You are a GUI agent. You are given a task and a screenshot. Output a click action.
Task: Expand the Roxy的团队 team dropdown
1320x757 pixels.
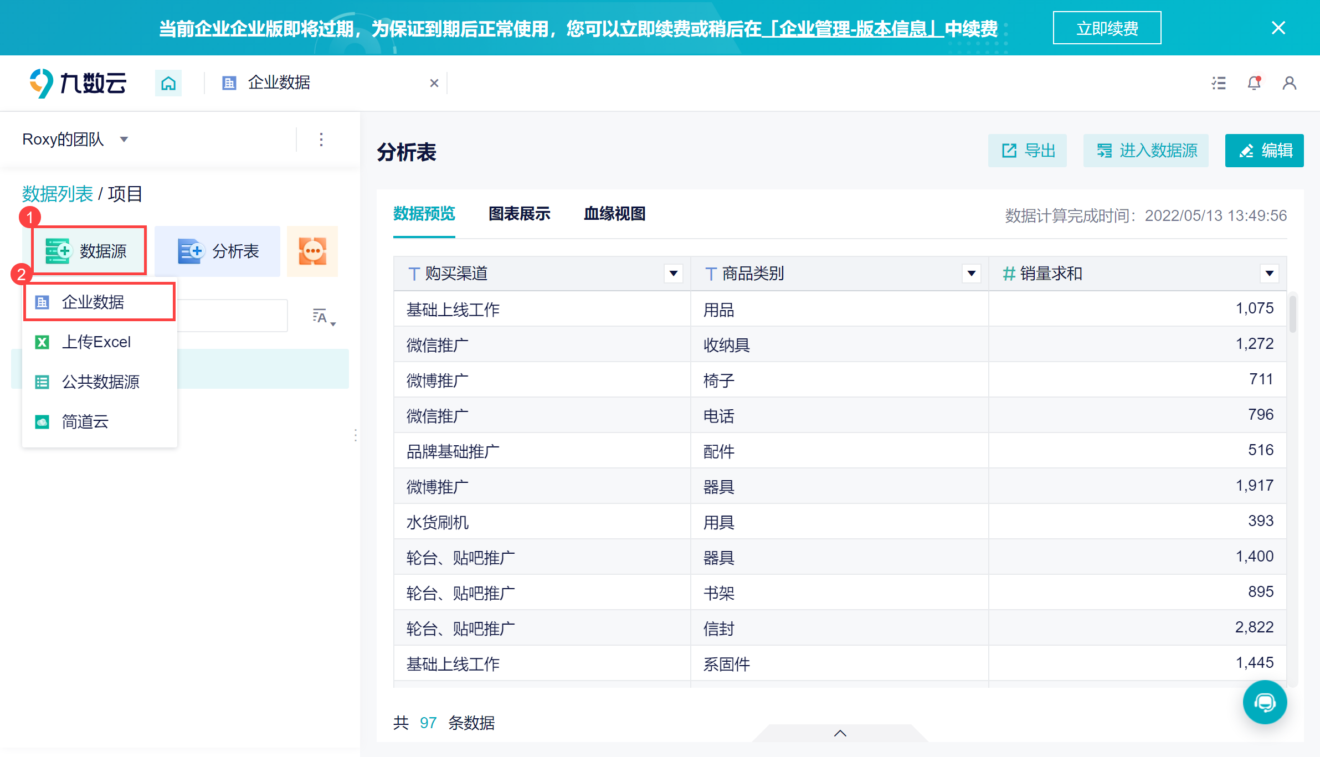pos(124,140)
